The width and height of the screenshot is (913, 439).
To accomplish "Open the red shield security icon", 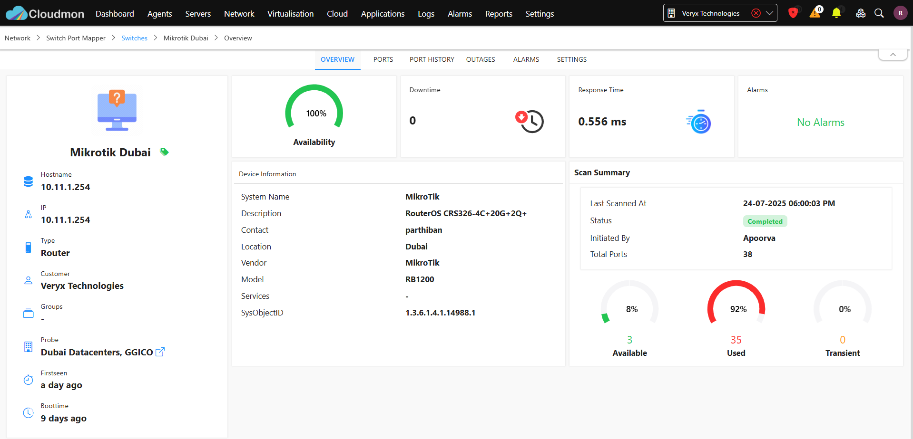I will 793,13.
